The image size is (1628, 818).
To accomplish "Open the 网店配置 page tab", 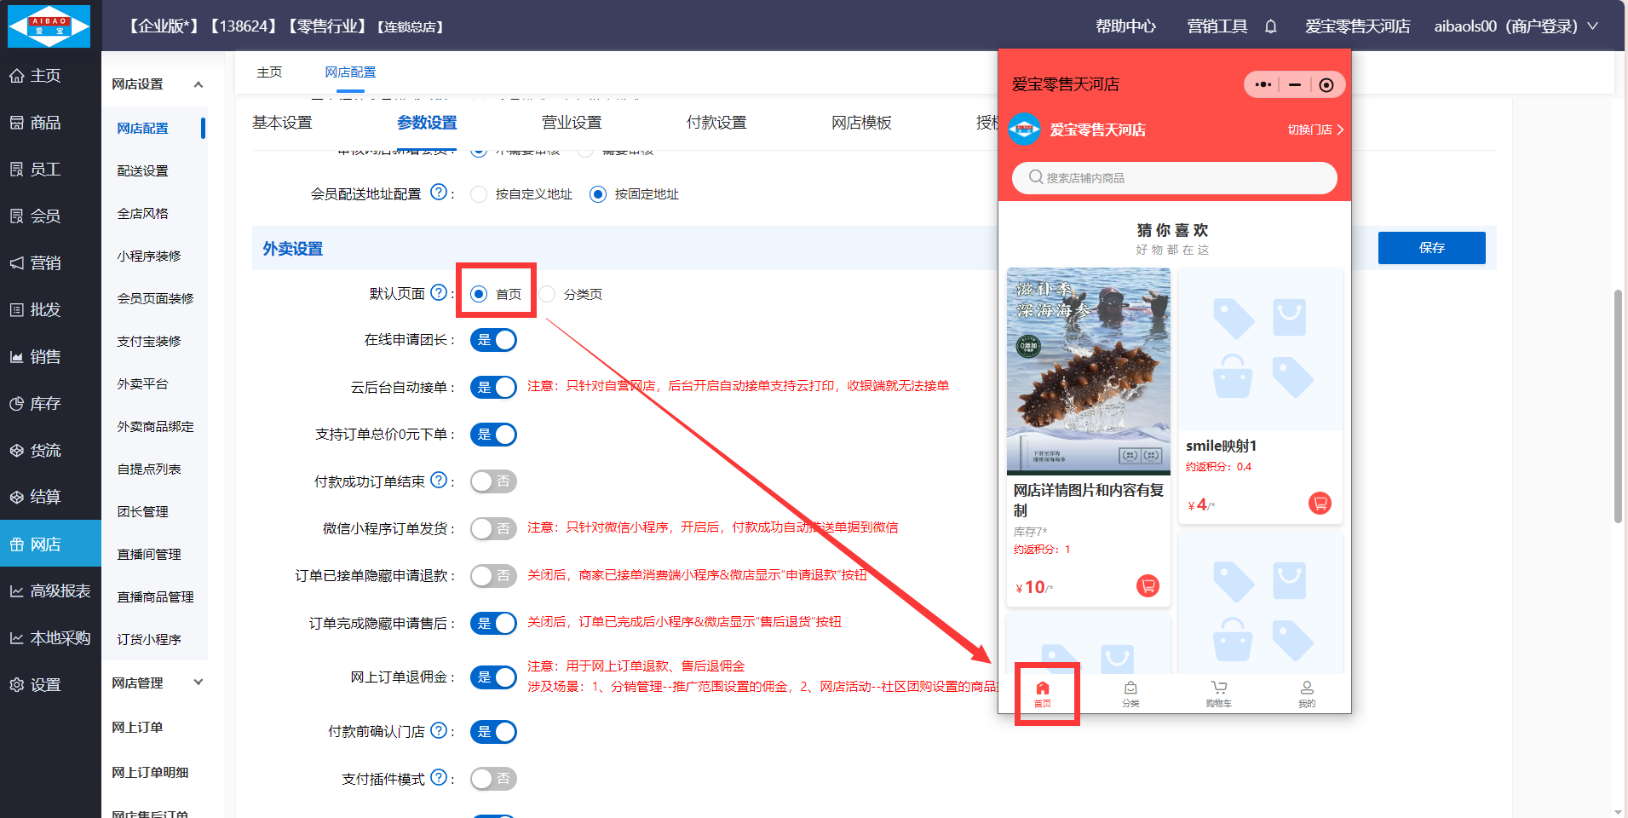I will coord(350,72).
